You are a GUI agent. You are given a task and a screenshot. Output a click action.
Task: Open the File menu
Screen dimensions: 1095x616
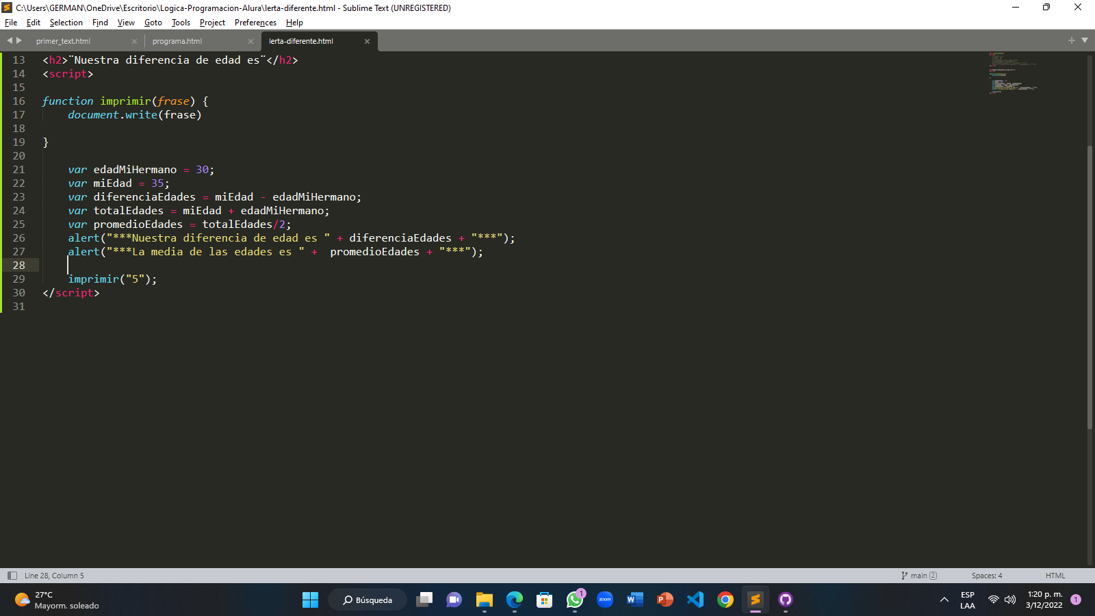click(x=11, y=23)
